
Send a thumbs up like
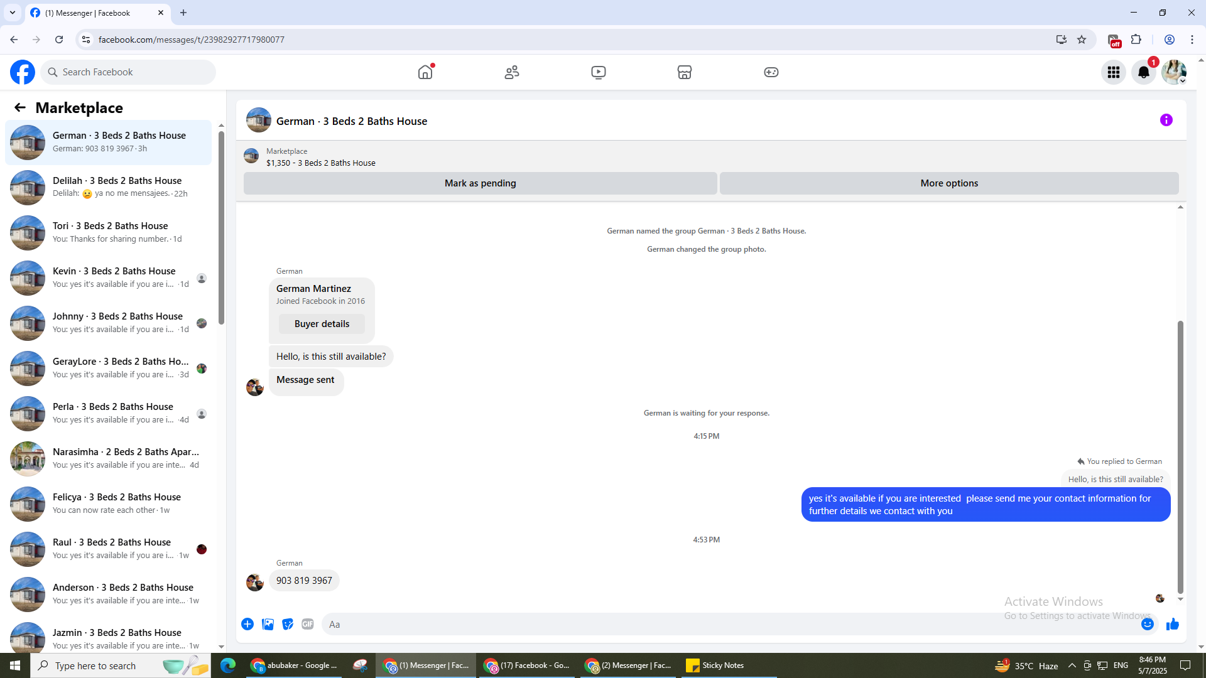click(x=1173, y=624)
